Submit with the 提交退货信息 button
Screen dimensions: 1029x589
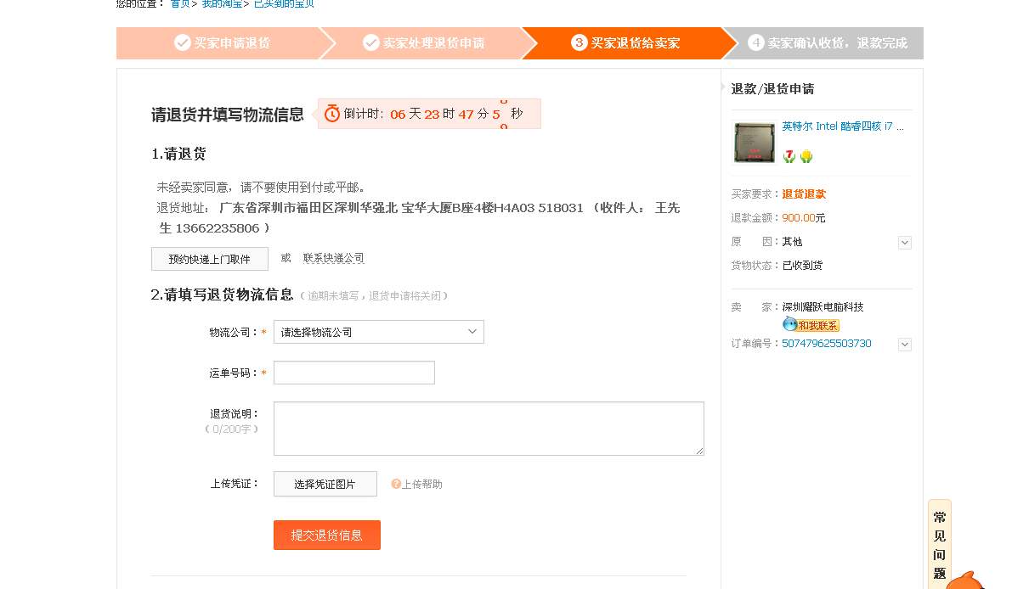click(327, 535)
